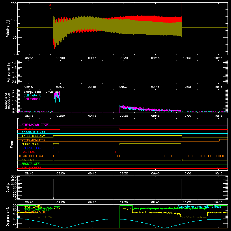
Task: Click the X legend letter in Pointing plot
Action: (50, 5)
